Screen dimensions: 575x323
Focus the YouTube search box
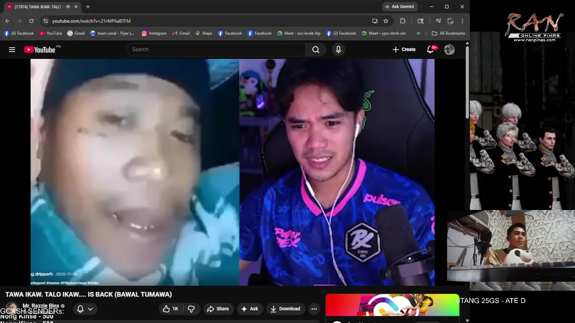(216, 50)
